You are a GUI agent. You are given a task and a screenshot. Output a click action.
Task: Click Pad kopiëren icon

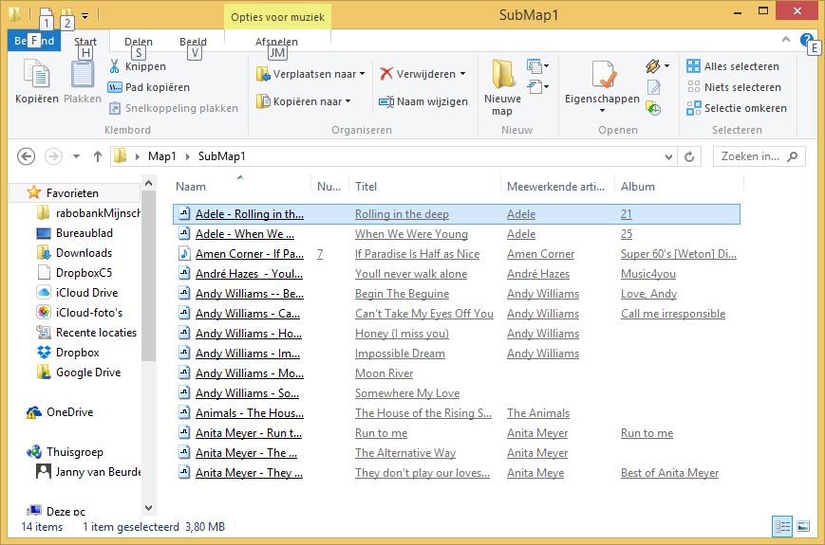(114, 87)
